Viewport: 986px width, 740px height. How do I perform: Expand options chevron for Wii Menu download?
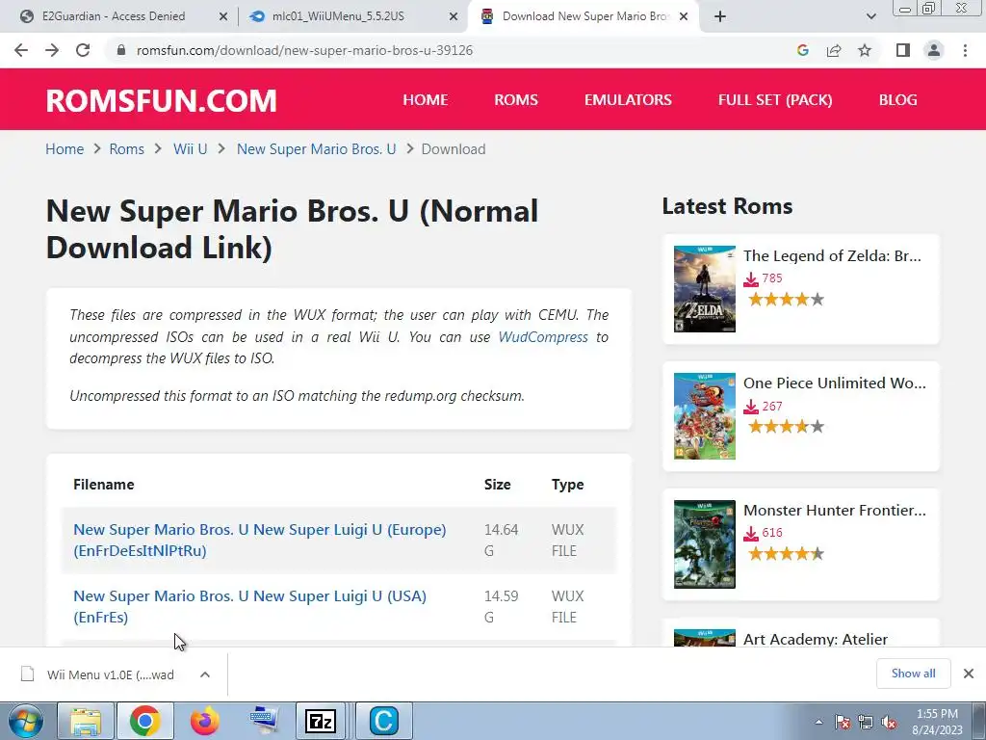tap(205, 674)
